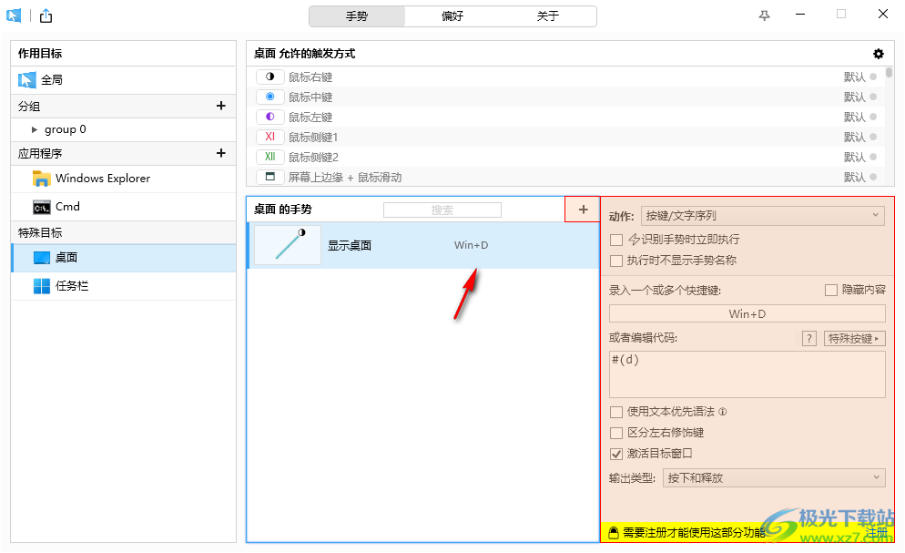
Task: Click the gesture search box
Action: (x=442, y=210)
